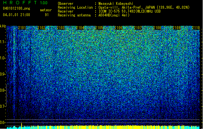The height and width of the screenshot is (129, 203).
Task: Click the 1.0 kHz axis label
Action: click(x=3, y=58)
